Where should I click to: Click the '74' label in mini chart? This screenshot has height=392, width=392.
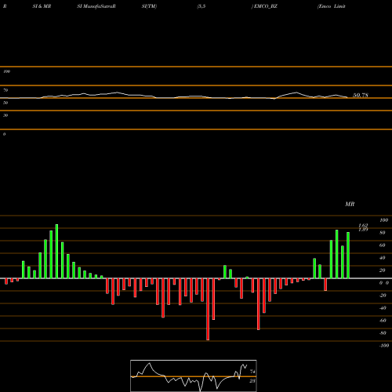252,372
